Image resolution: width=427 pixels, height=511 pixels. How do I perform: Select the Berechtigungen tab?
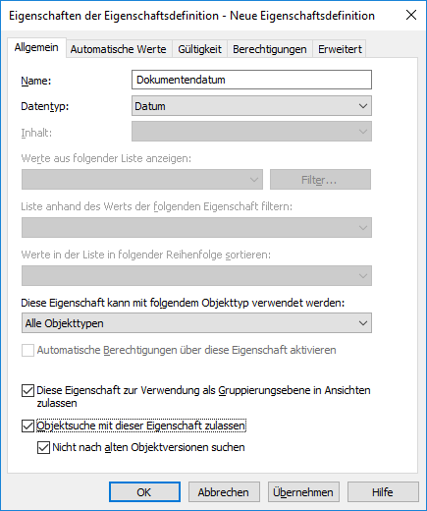coord(270,49)
